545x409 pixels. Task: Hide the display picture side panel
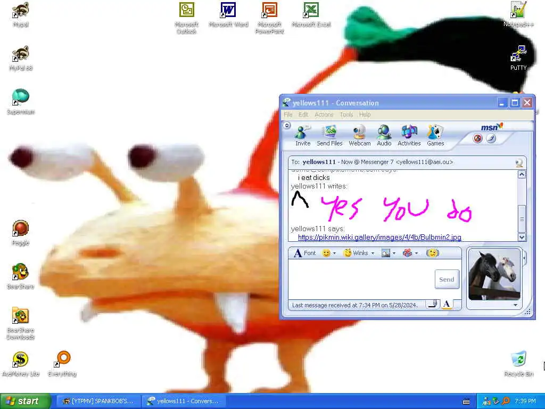click(524, 258)
